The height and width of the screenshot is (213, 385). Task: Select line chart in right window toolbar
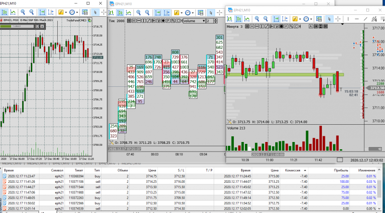tap(247, 19)
